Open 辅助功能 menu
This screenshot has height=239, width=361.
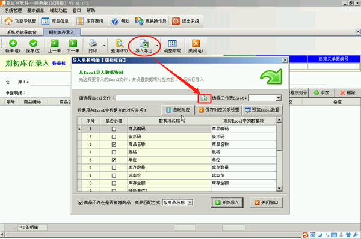(58, 10)
